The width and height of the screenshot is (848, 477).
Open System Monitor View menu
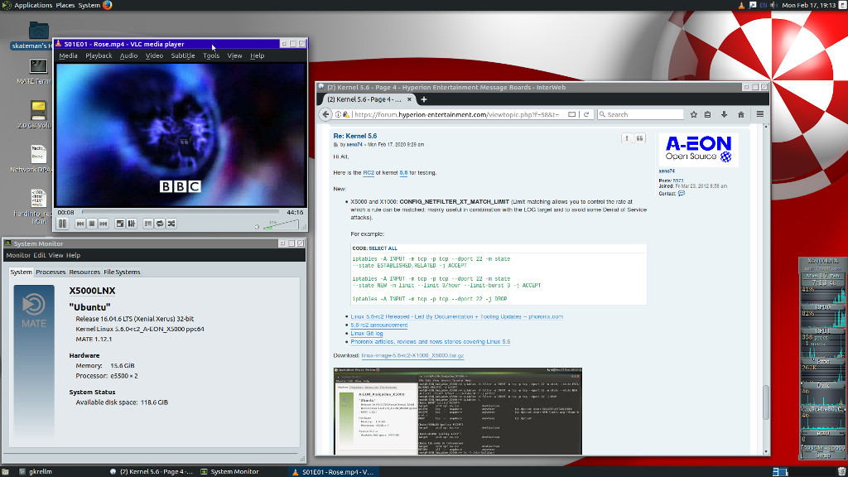pyautogui.click(x=55, y=255)
